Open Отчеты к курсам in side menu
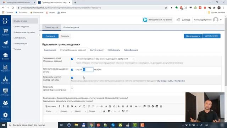 [21, 27]
